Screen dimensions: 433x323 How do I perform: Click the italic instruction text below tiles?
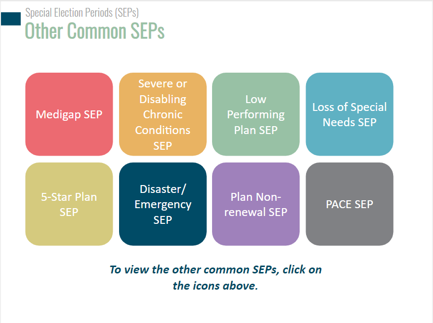click(x=216, y=277)
